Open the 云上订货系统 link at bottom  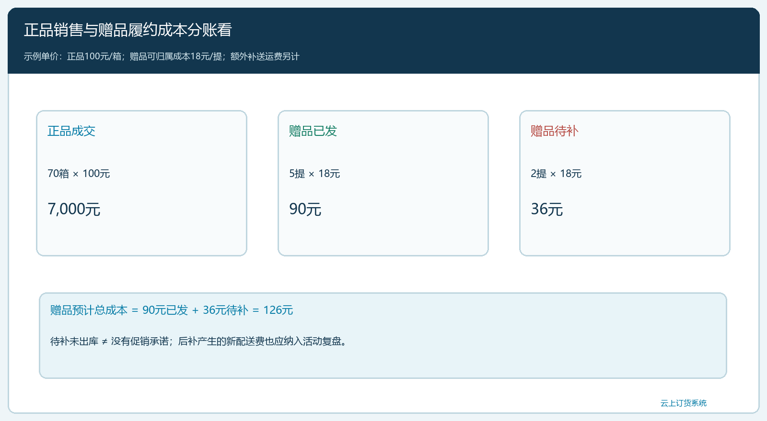[684, 403]
